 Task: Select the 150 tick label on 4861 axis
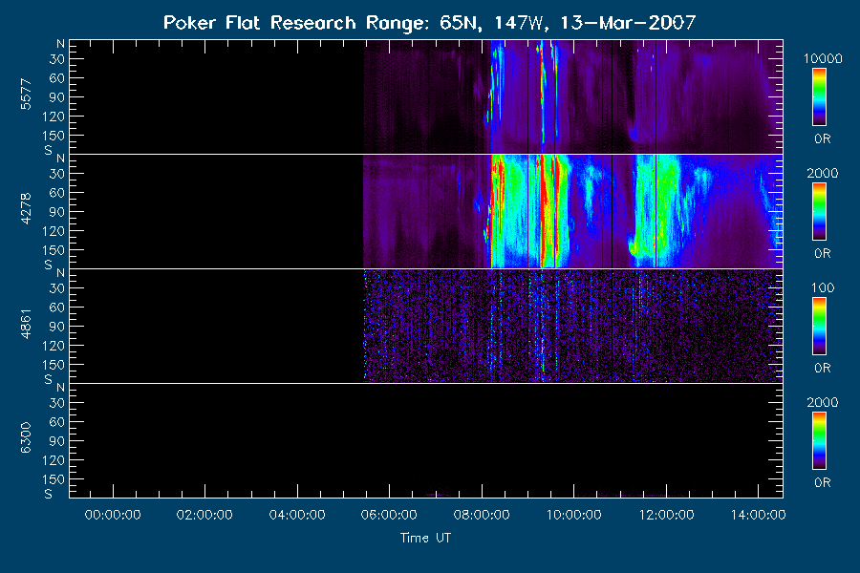pos(54,365)
